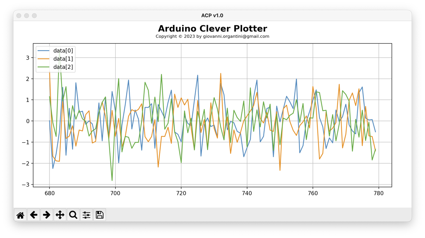
Task: Minimize the ACP v1.0 window
Action: tap(26, 16)
